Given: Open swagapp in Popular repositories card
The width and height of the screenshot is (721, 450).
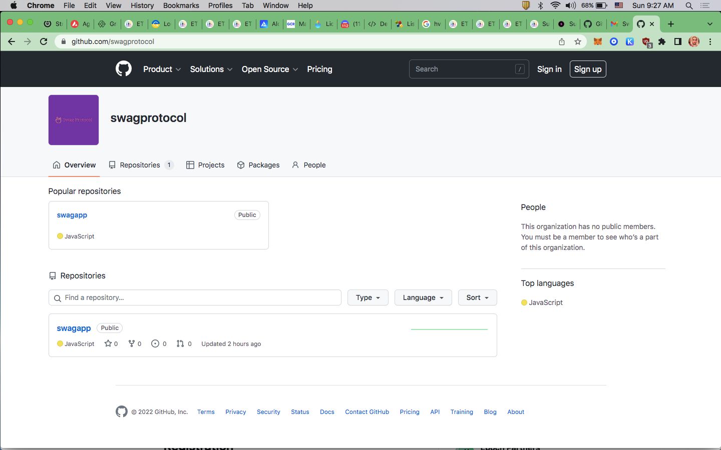Looking at the screenshot, I should [x=72, y=215].
